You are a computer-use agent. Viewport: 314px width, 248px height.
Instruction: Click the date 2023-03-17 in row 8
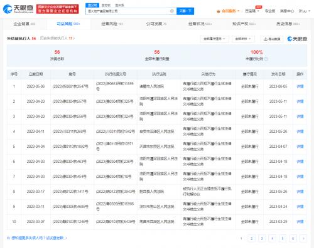click(x=36, y=192)
